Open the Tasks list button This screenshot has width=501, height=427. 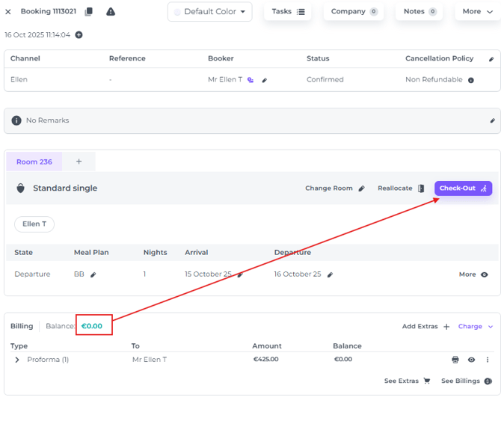288,12
